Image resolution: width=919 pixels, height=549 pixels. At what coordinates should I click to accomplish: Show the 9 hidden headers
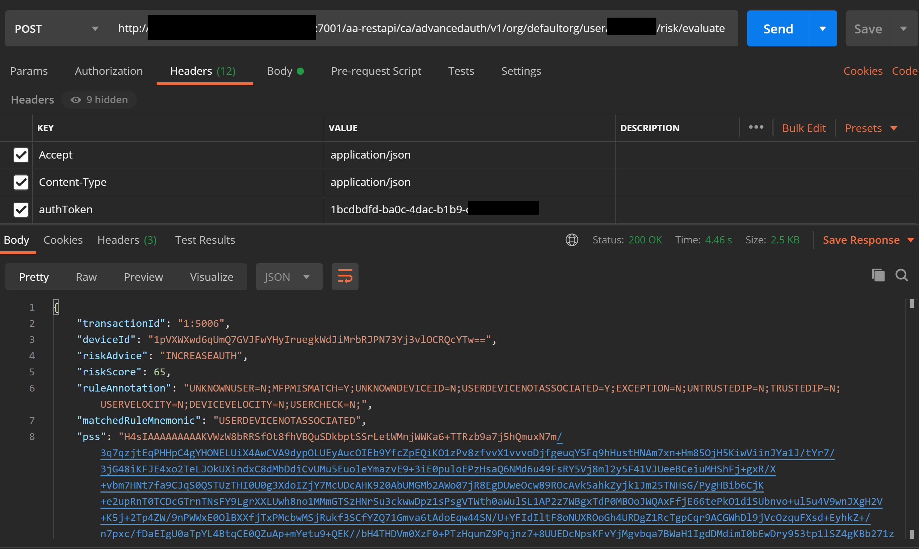point(99,100)
